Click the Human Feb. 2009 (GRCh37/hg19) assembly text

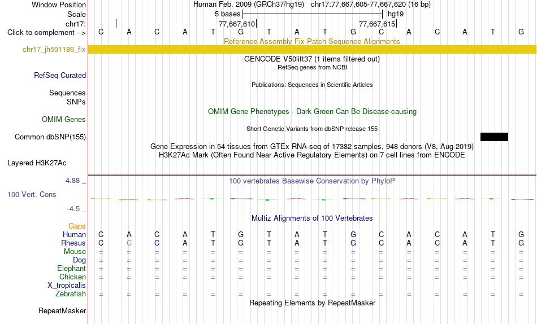[x=248, y=5]
